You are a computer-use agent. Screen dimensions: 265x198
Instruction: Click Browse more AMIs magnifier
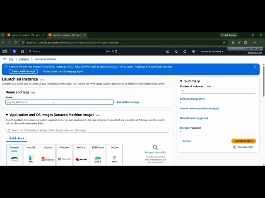(x=155, y=148)
